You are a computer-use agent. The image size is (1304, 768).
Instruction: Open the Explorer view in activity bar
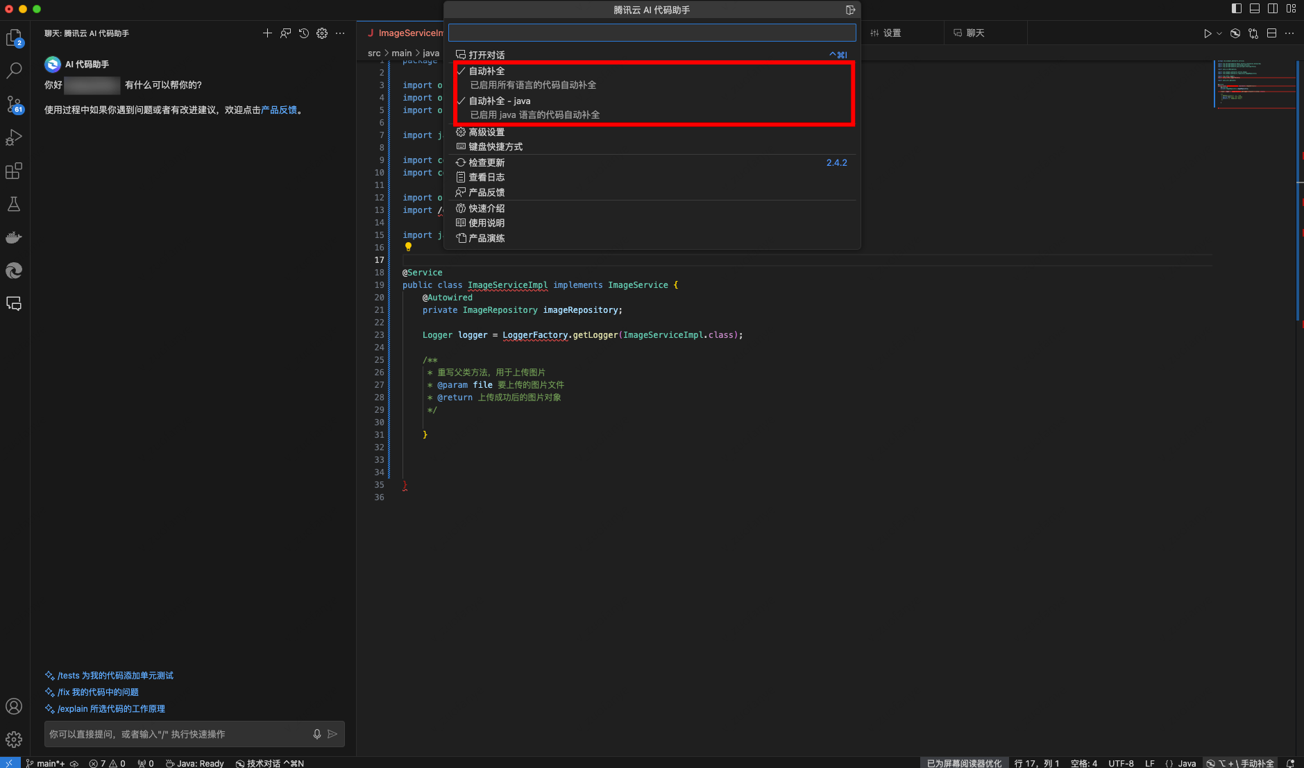point(14,37)
